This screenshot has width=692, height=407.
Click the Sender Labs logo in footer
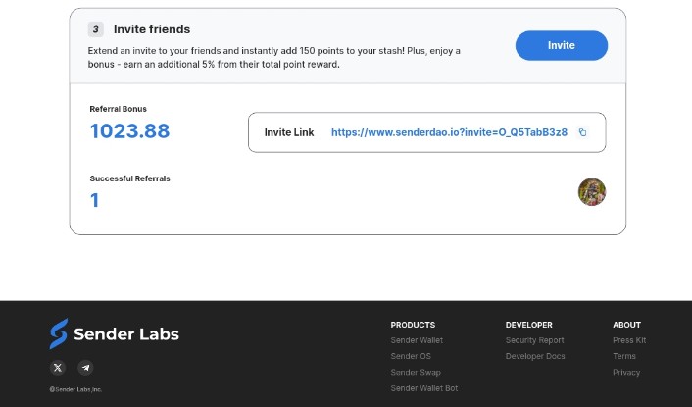click(115, 333)
